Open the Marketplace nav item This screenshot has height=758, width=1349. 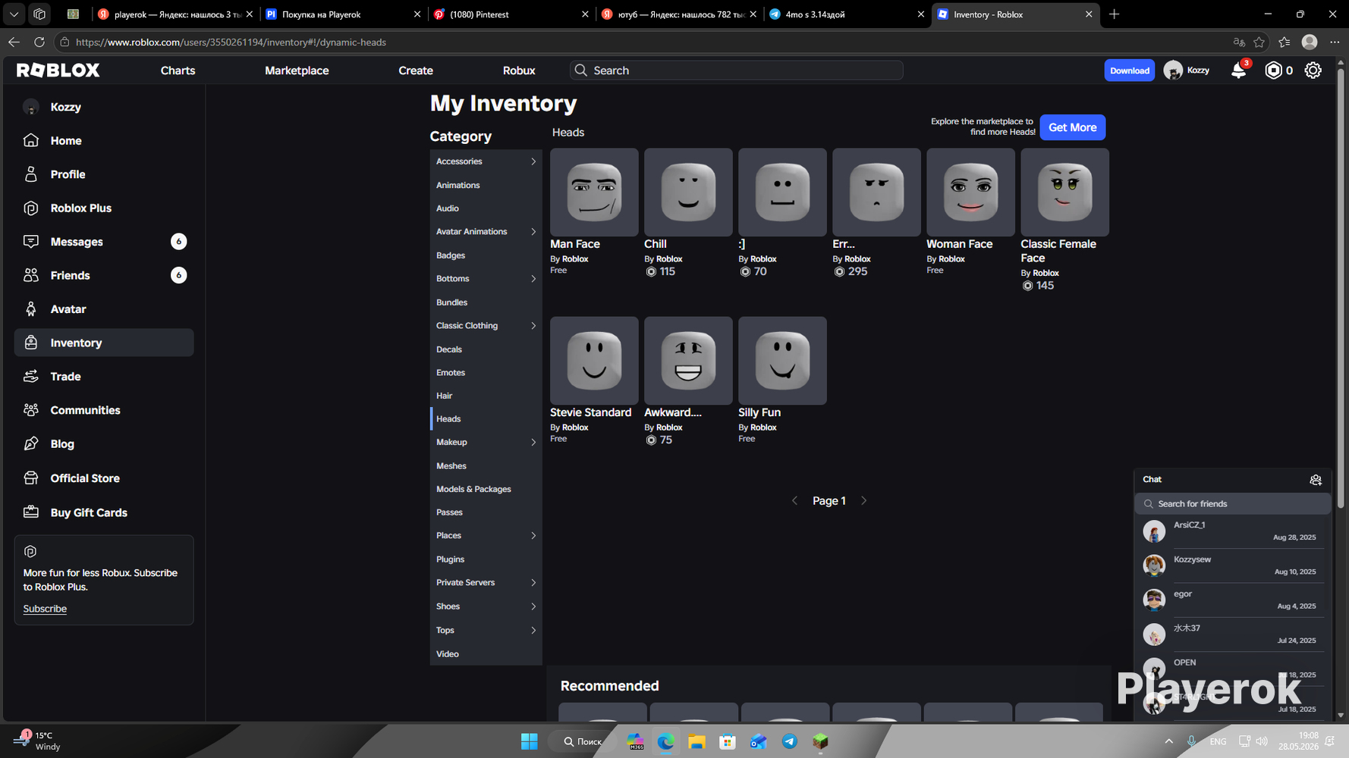tap(297, 70)
